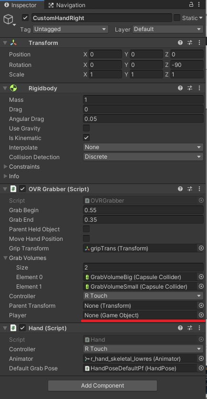Open the Tag Untagged dropdown
The height and width of the screenshot is (399, 207).
click(x=71, y=29)
